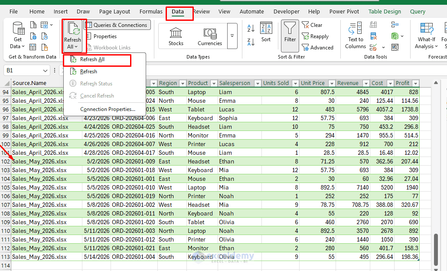Open the Table Design tab
The image size is (447, 271).
(385, 12)
